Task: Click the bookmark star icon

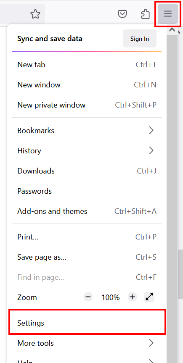Action: 35,14
